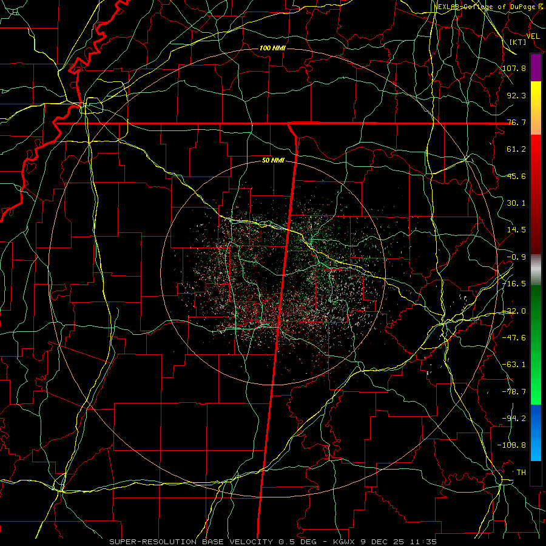Select the -109.8 velocity scale value
The width and height of the screenshot is (546, 546).
[x=512, y=445]
